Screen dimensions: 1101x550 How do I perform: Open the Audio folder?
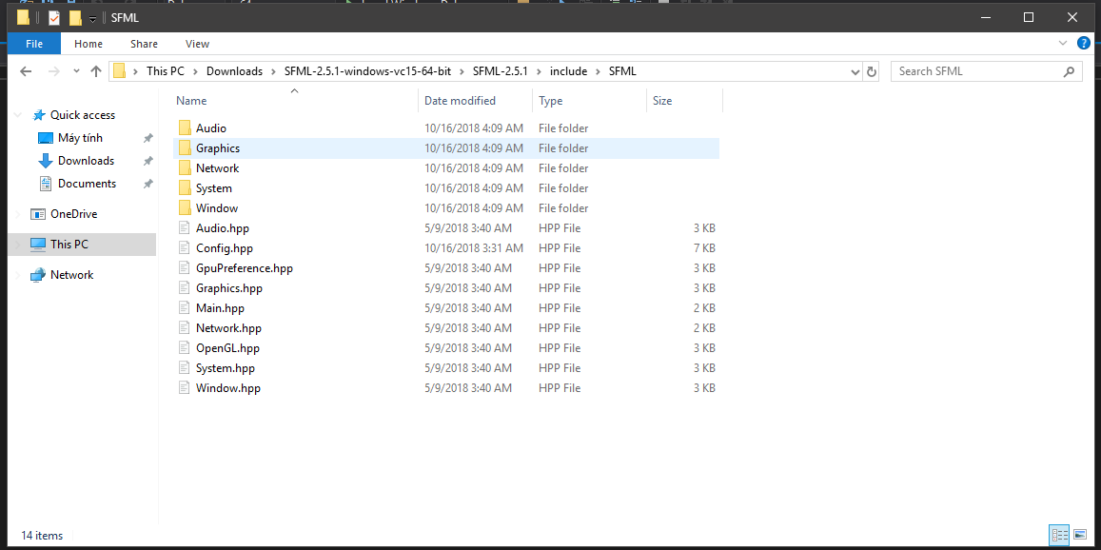pos(211,128)
